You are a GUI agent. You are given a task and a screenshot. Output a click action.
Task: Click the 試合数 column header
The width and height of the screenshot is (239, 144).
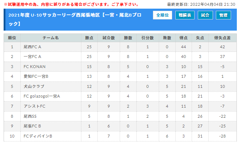(x=108, y=38)
